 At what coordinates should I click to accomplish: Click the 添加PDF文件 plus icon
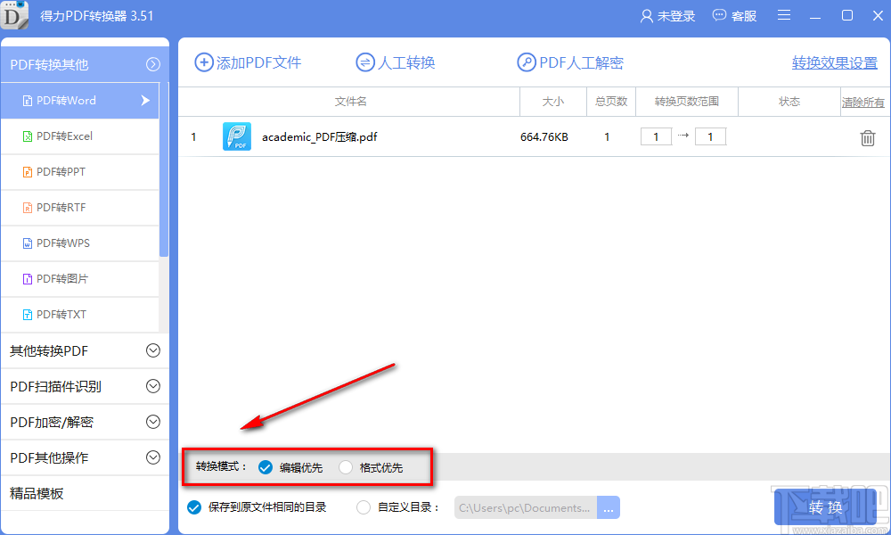202,62
